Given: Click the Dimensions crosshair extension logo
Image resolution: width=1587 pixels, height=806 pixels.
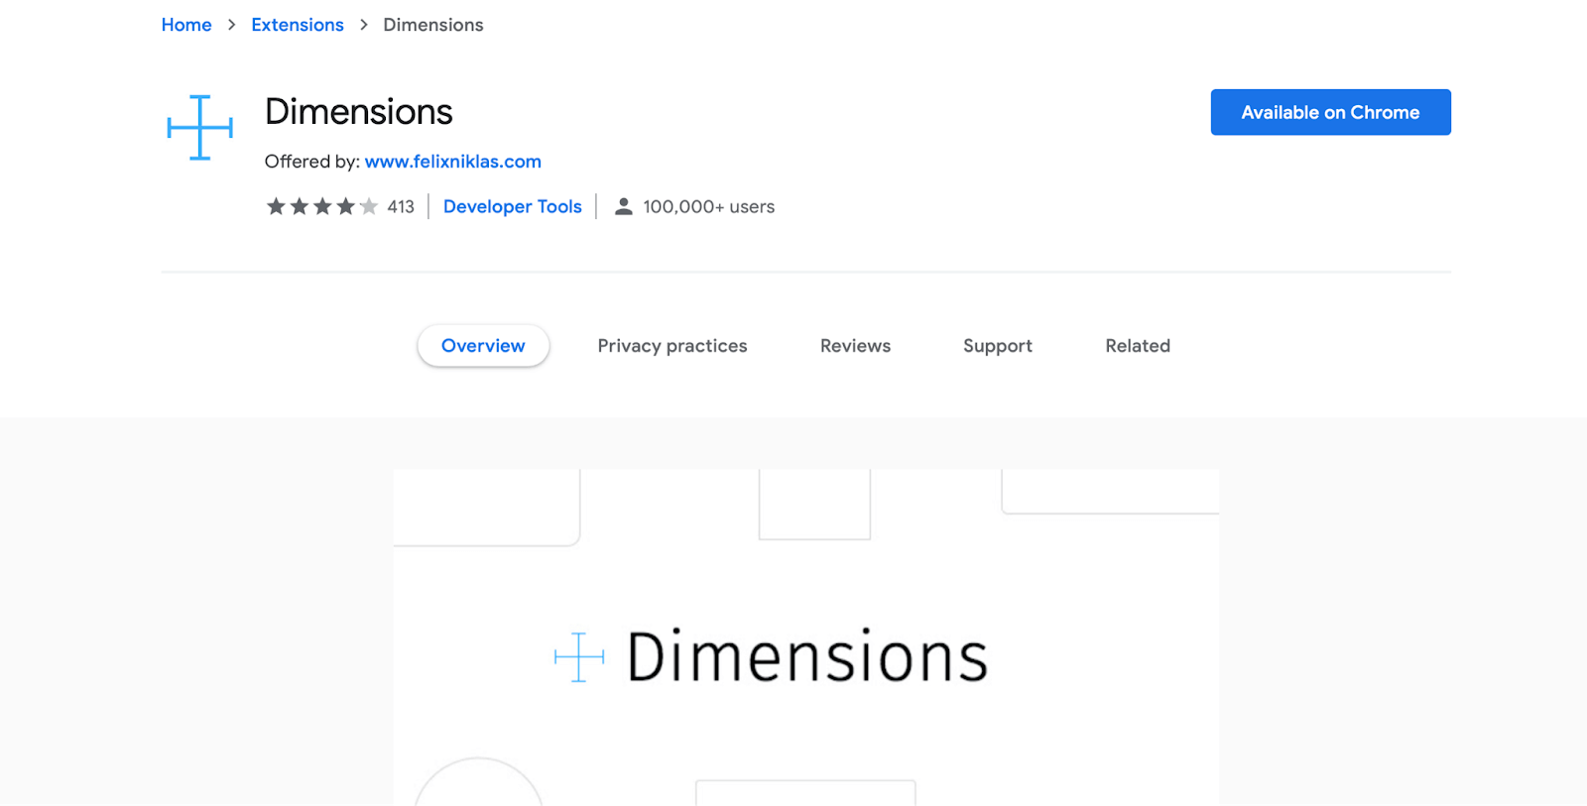Looking at the screenshot, I should (x=200, y=127).
